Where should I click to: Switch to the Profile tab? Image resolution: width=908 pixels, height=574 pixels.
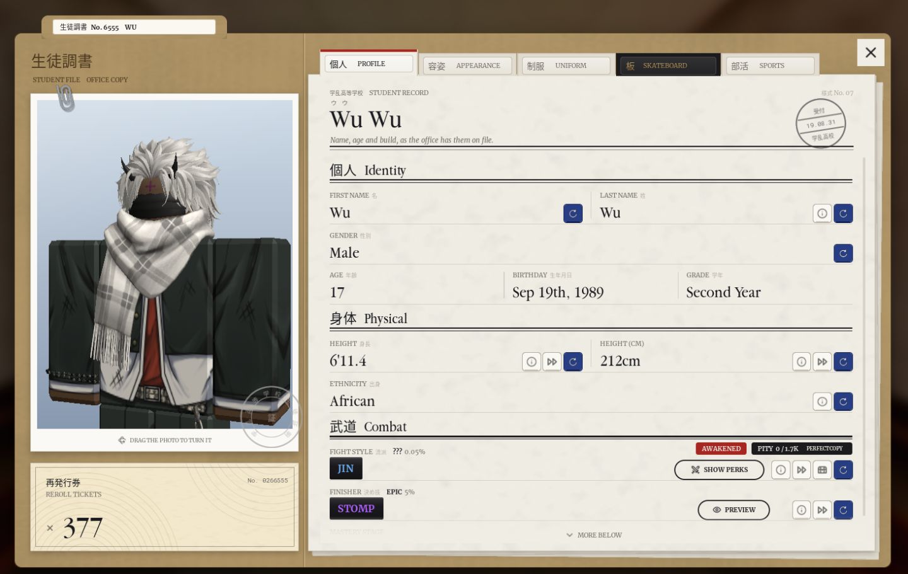pyautogui.click(x=369, y=64)
